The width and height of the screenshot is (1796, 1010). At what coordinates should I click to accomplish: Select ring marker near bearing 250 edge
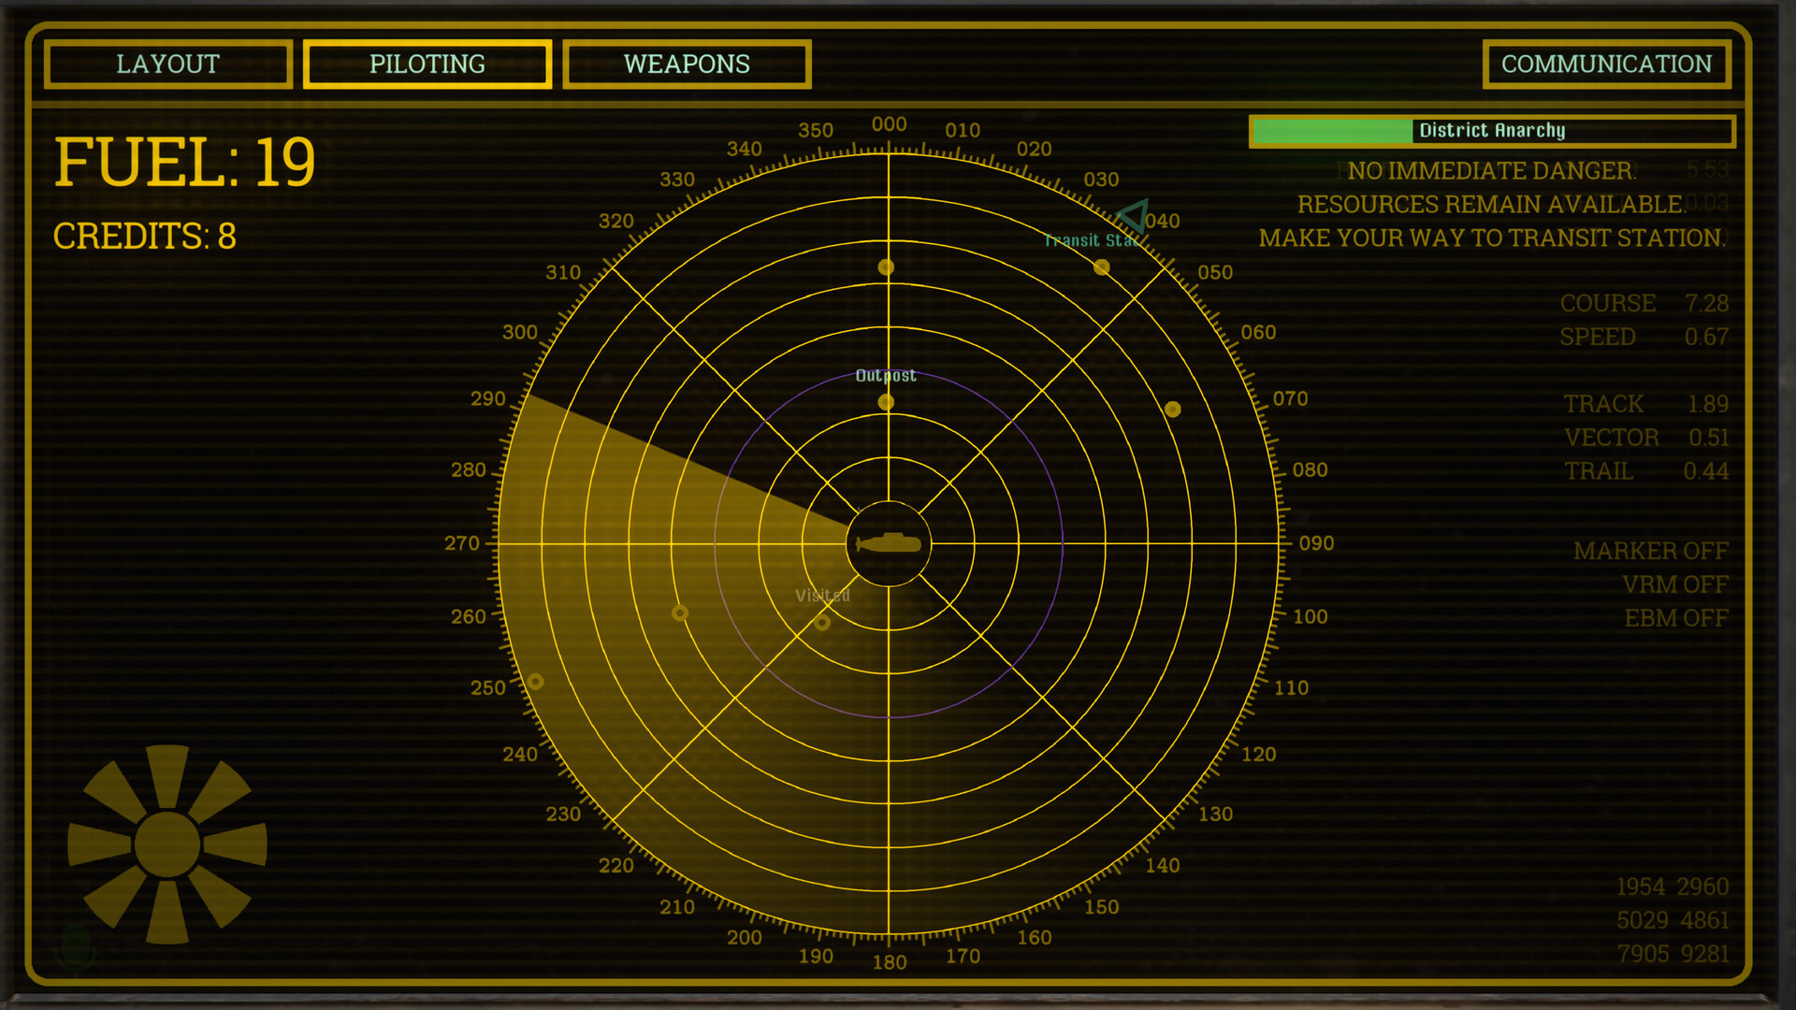535,682
